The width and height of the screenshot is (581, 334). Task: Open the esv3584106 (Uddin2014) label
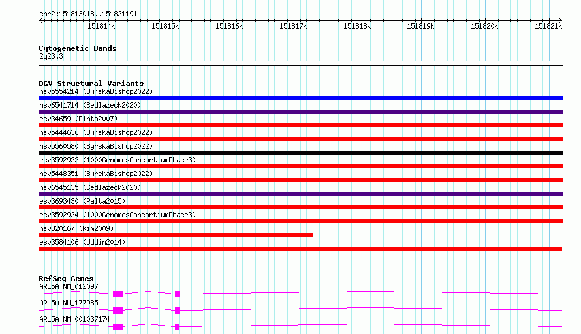(82, 242)
